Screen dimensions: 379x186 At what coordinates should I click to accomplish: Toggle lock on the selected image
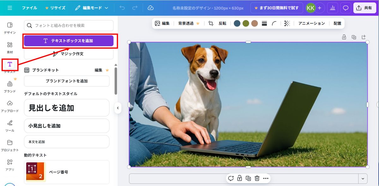239,178
